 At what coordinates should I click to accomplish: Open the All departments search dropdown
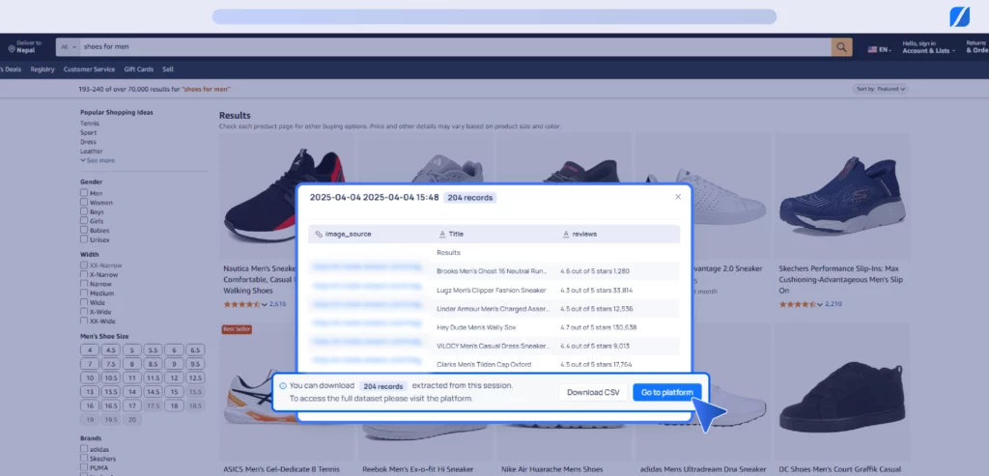pos(68,46)
